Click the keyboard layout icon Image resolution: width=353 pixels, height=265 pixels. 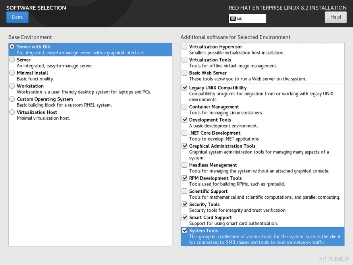(x=233, y=19)
